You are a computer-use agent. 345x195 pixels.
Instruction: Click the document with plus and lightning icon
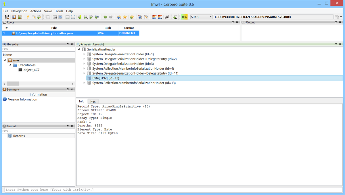pos(39,17)
